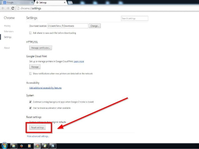Launch Firefox from the taskbar

[x=22, y=146]
